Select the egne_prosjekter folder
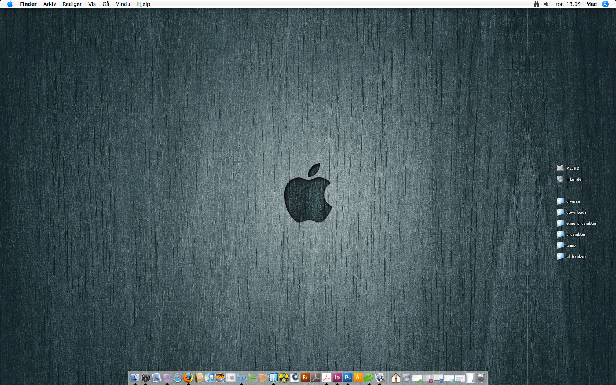The width and height of the screenshot is (616, 385). 577,223
